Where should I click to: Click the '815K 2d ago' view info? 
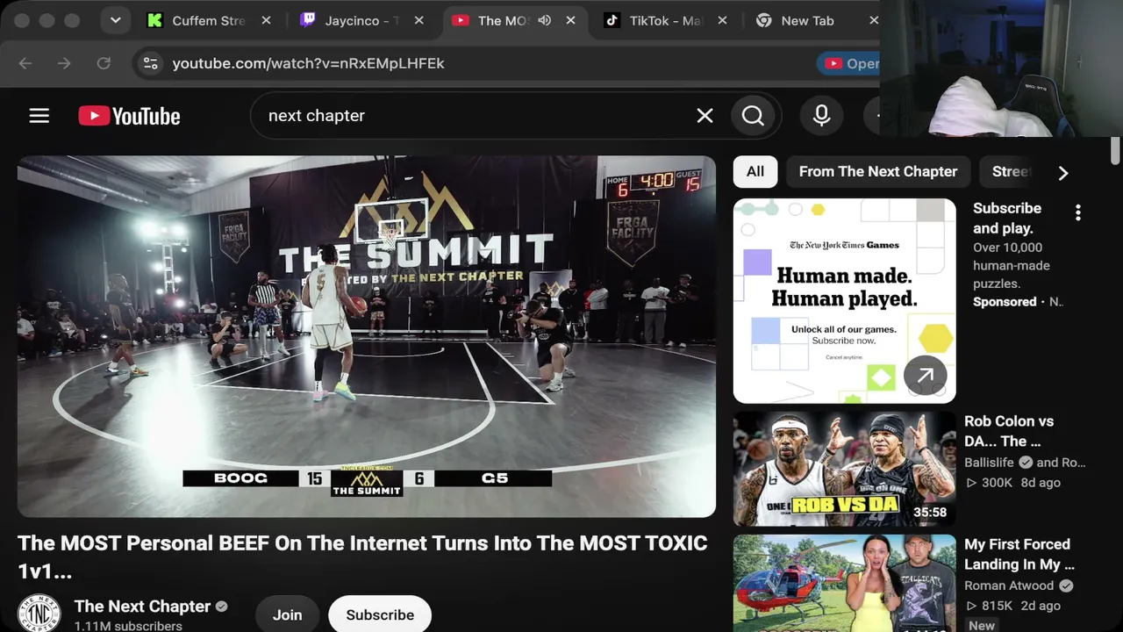pyautogui.click(x=1013, y=606)
